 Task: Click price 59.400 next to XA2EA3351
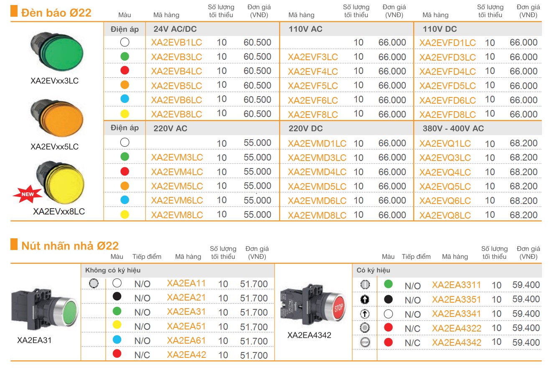click(526, 299)
